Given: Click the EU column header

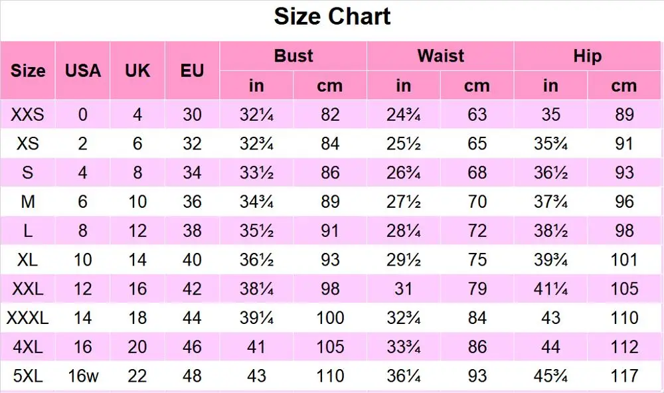Looking at the screenshot, I should (192, 70).
